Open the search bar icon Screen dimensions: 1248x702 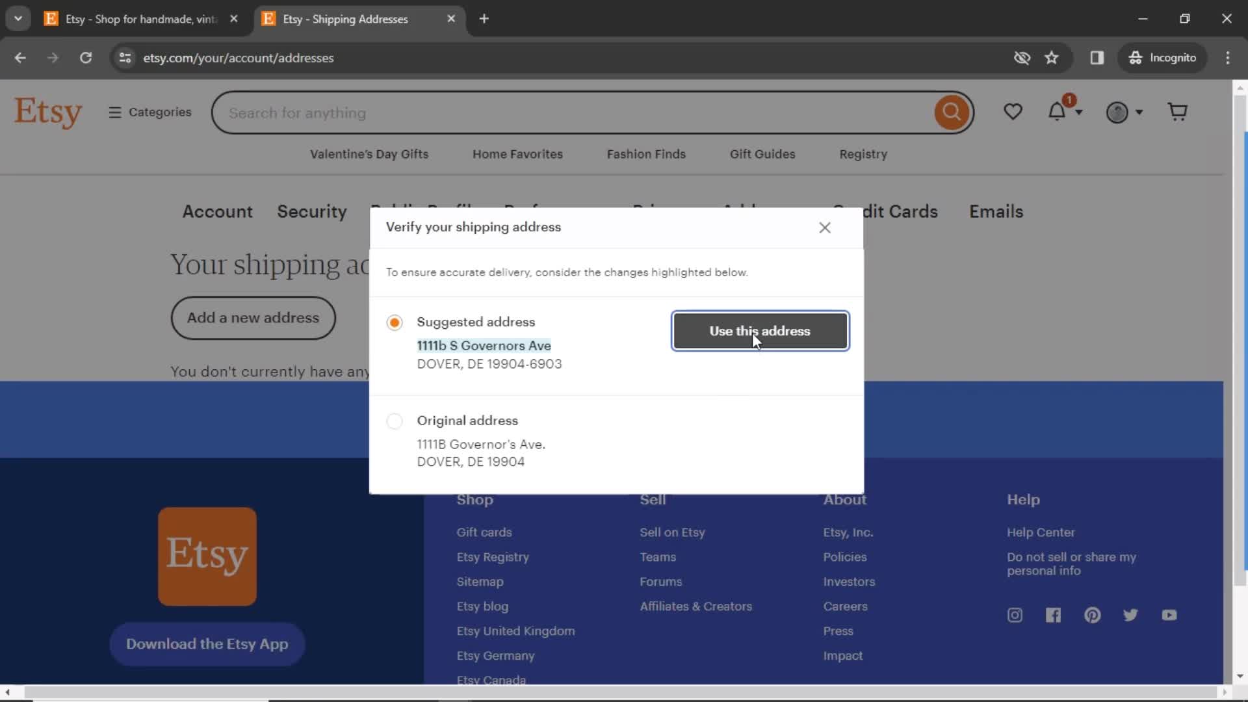pyautogui.click(x=952, y=111)
